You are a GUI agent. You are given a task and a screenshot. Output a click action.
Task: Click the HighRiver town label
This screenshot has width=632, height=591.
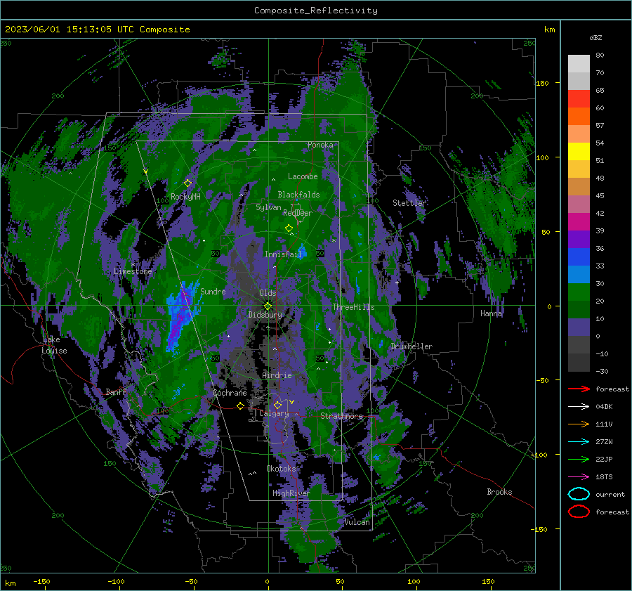[291, 493]
